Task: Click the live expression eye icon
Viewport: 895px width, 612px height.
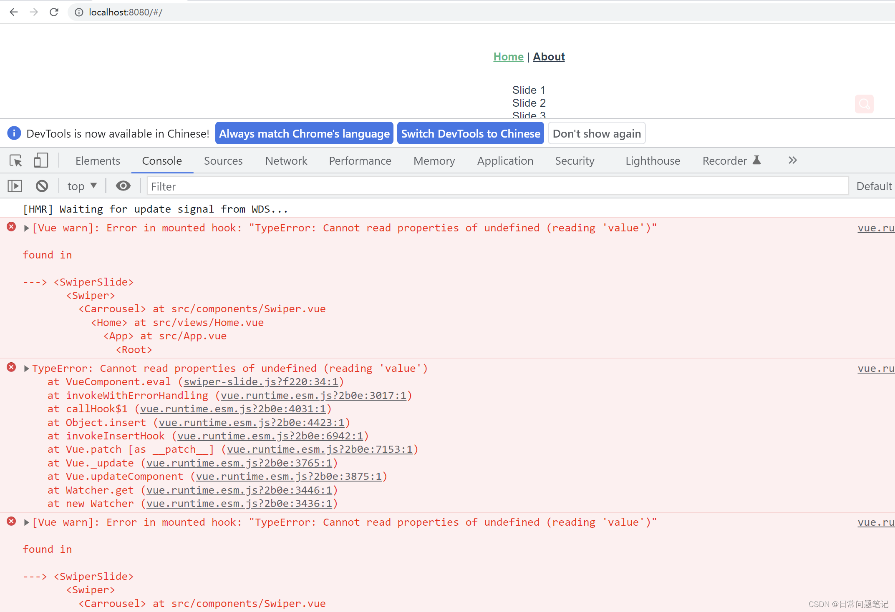Action: pyautogui.click(x=123, y=186)
